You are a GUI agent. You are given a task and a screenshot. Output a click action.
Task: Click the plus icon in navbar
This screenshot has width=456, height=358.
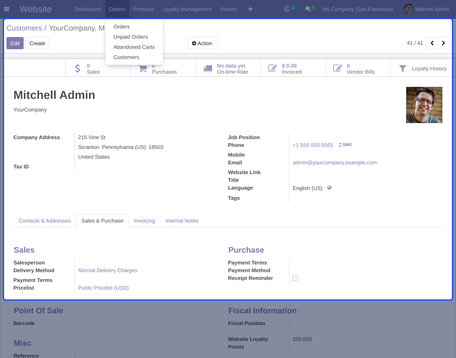coord(250,9)
